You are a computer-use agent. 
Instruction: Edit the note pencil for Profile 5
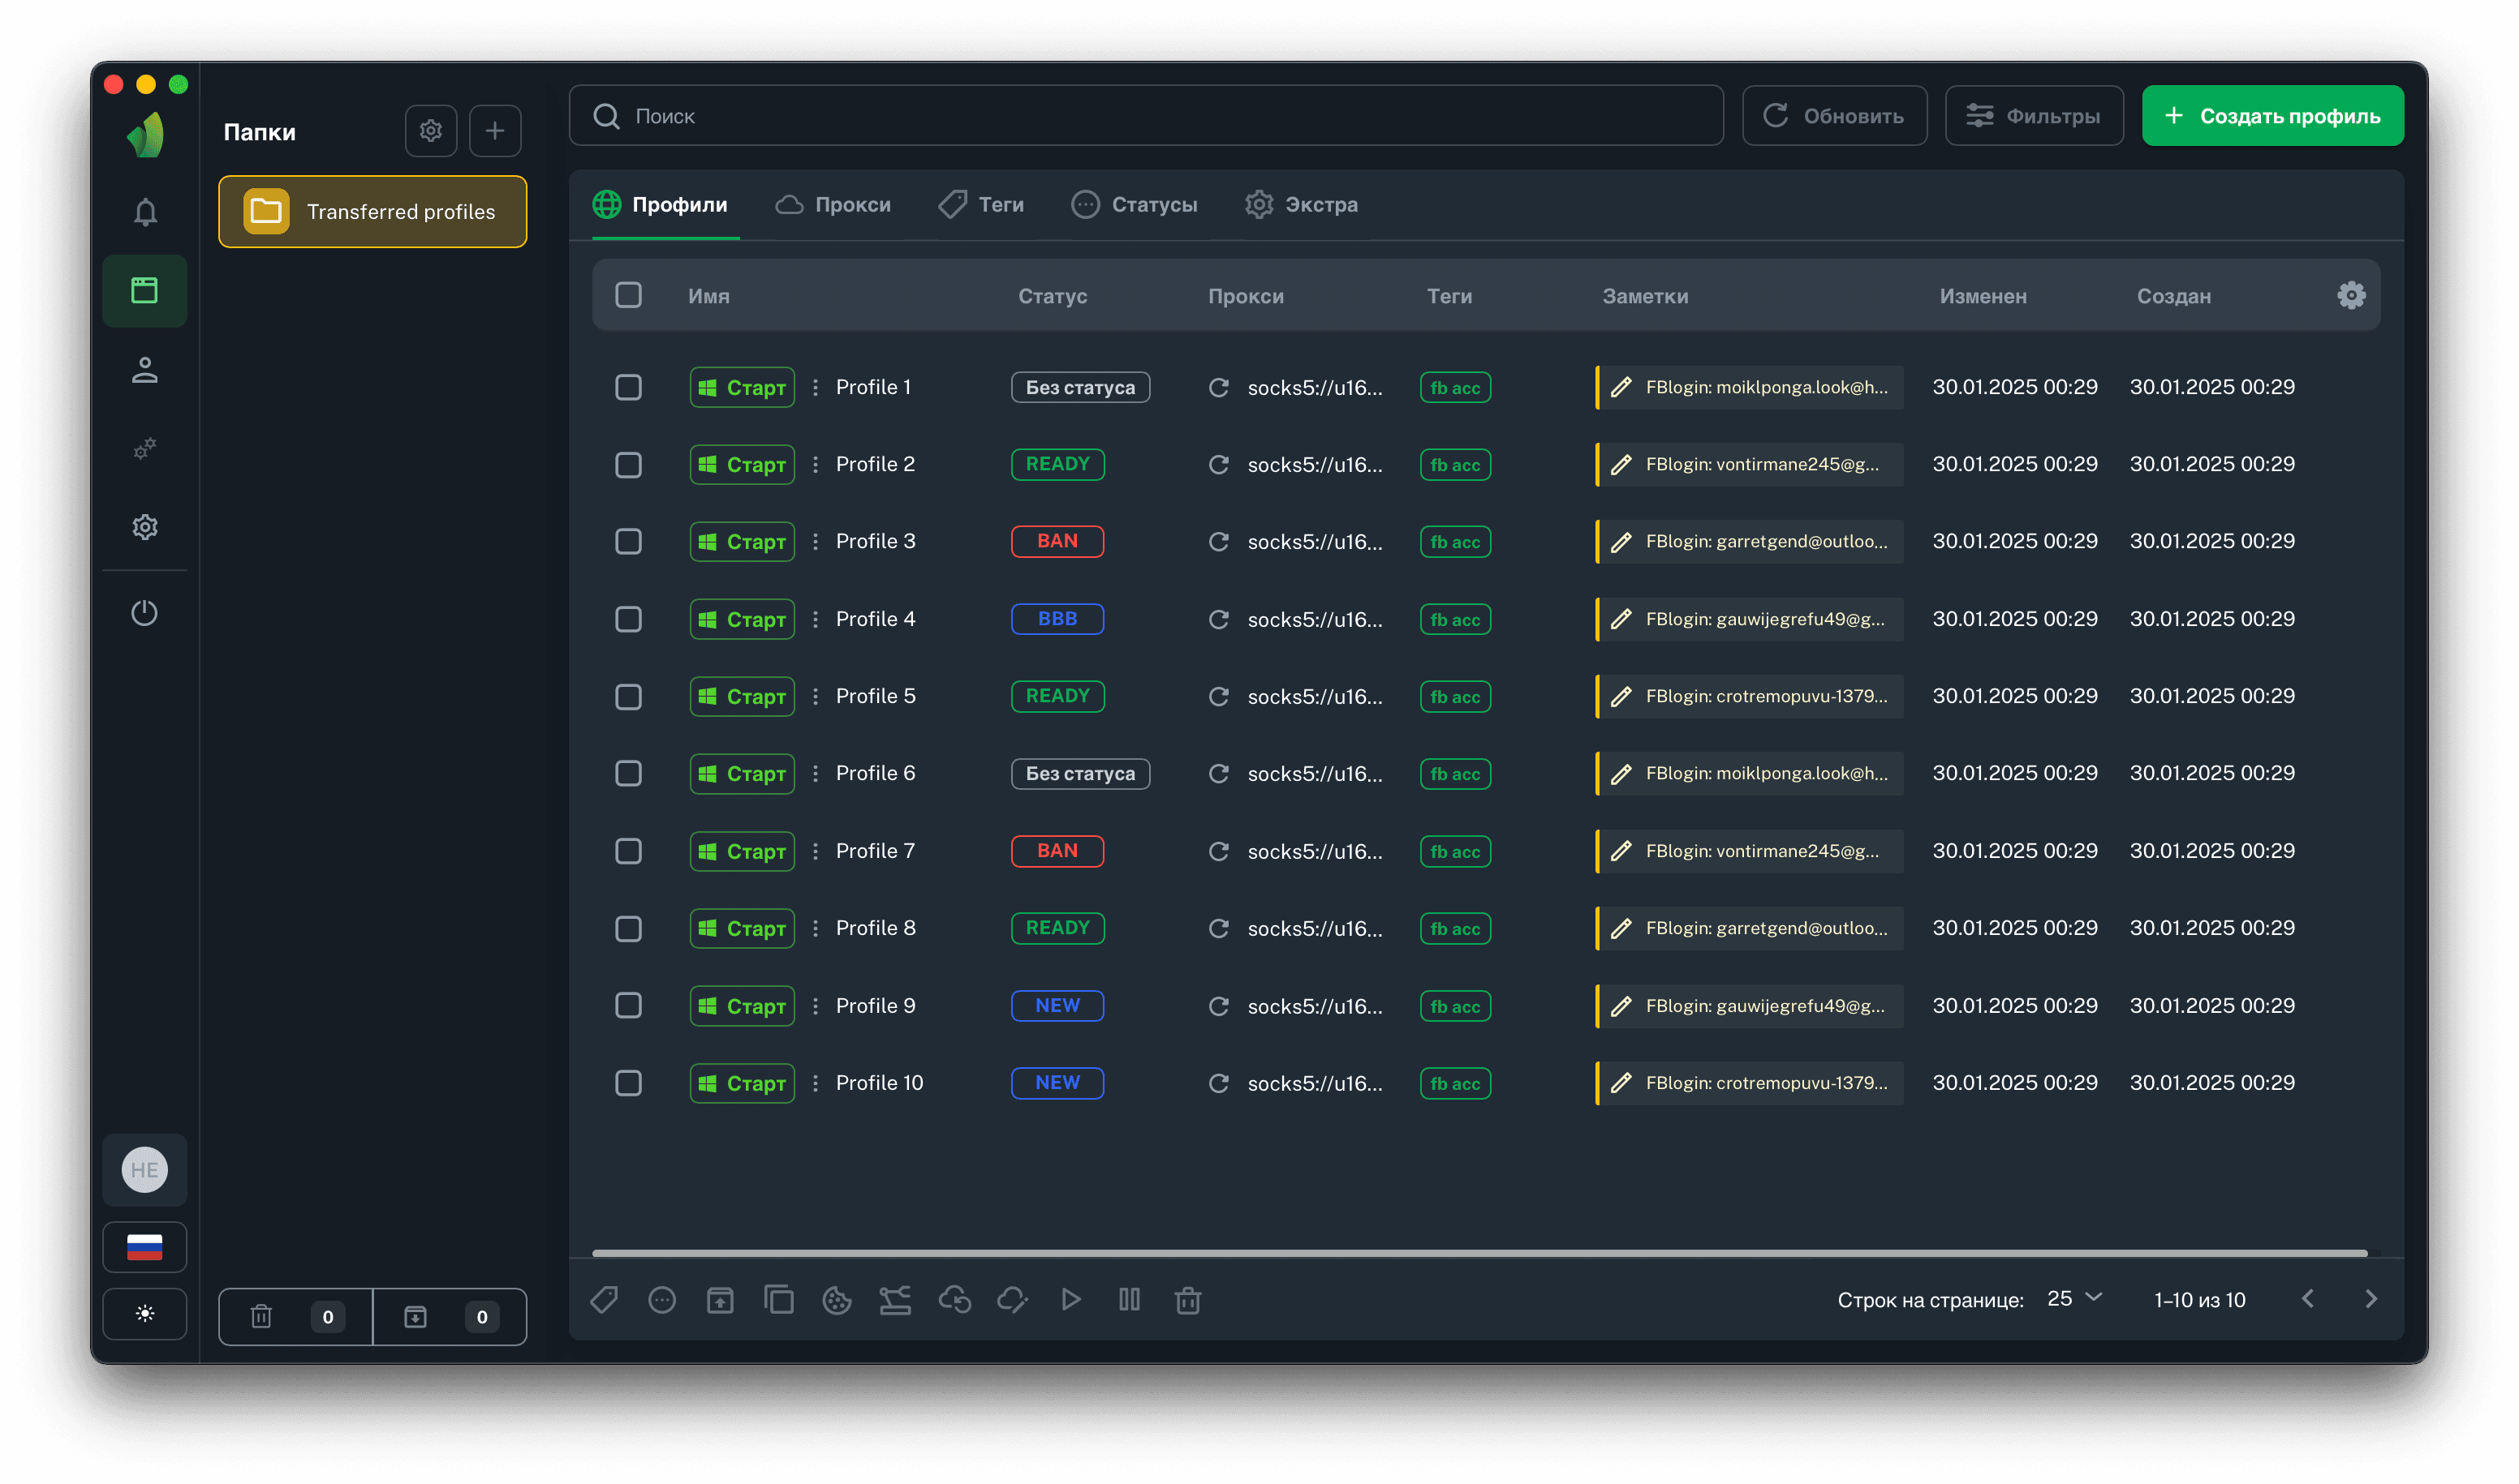tap(1621, 696)
